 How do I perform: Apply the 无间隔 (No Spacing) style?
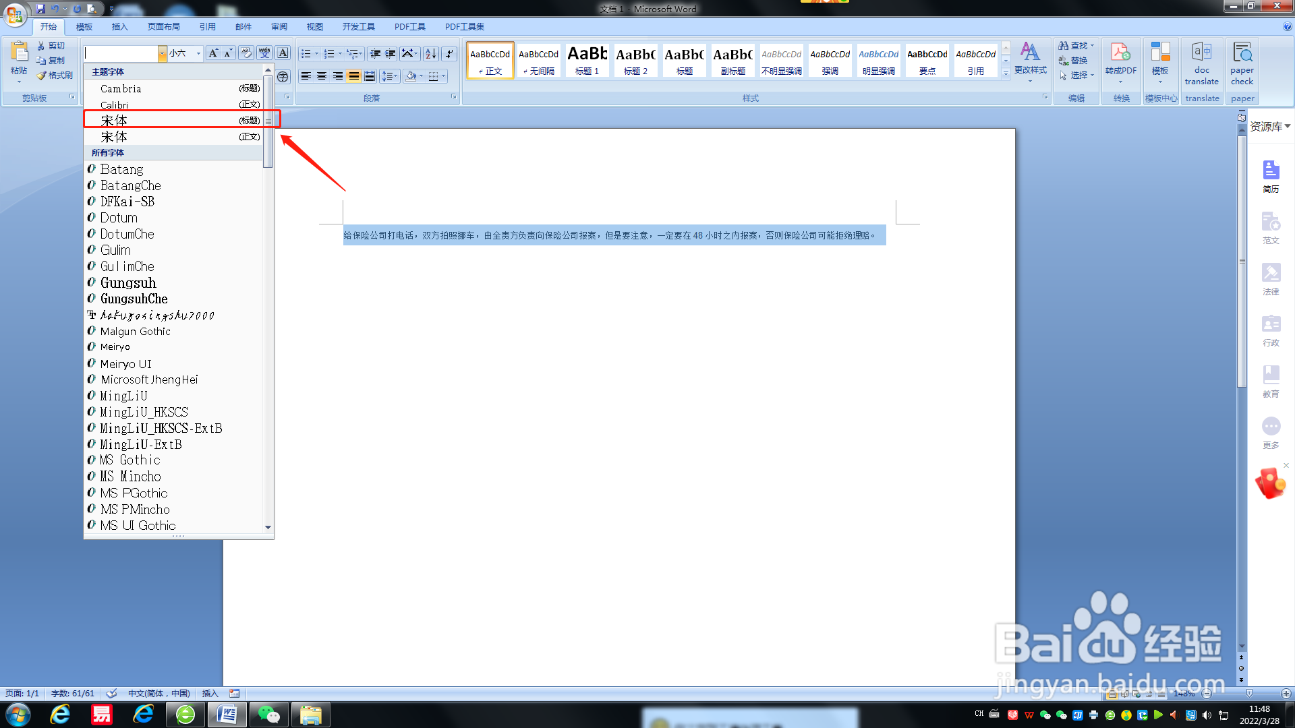click(538, 60)
